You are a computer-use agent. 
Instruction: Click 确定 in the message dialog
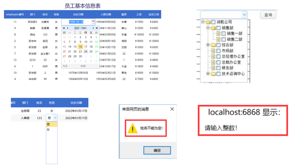[x=157, y=150]
